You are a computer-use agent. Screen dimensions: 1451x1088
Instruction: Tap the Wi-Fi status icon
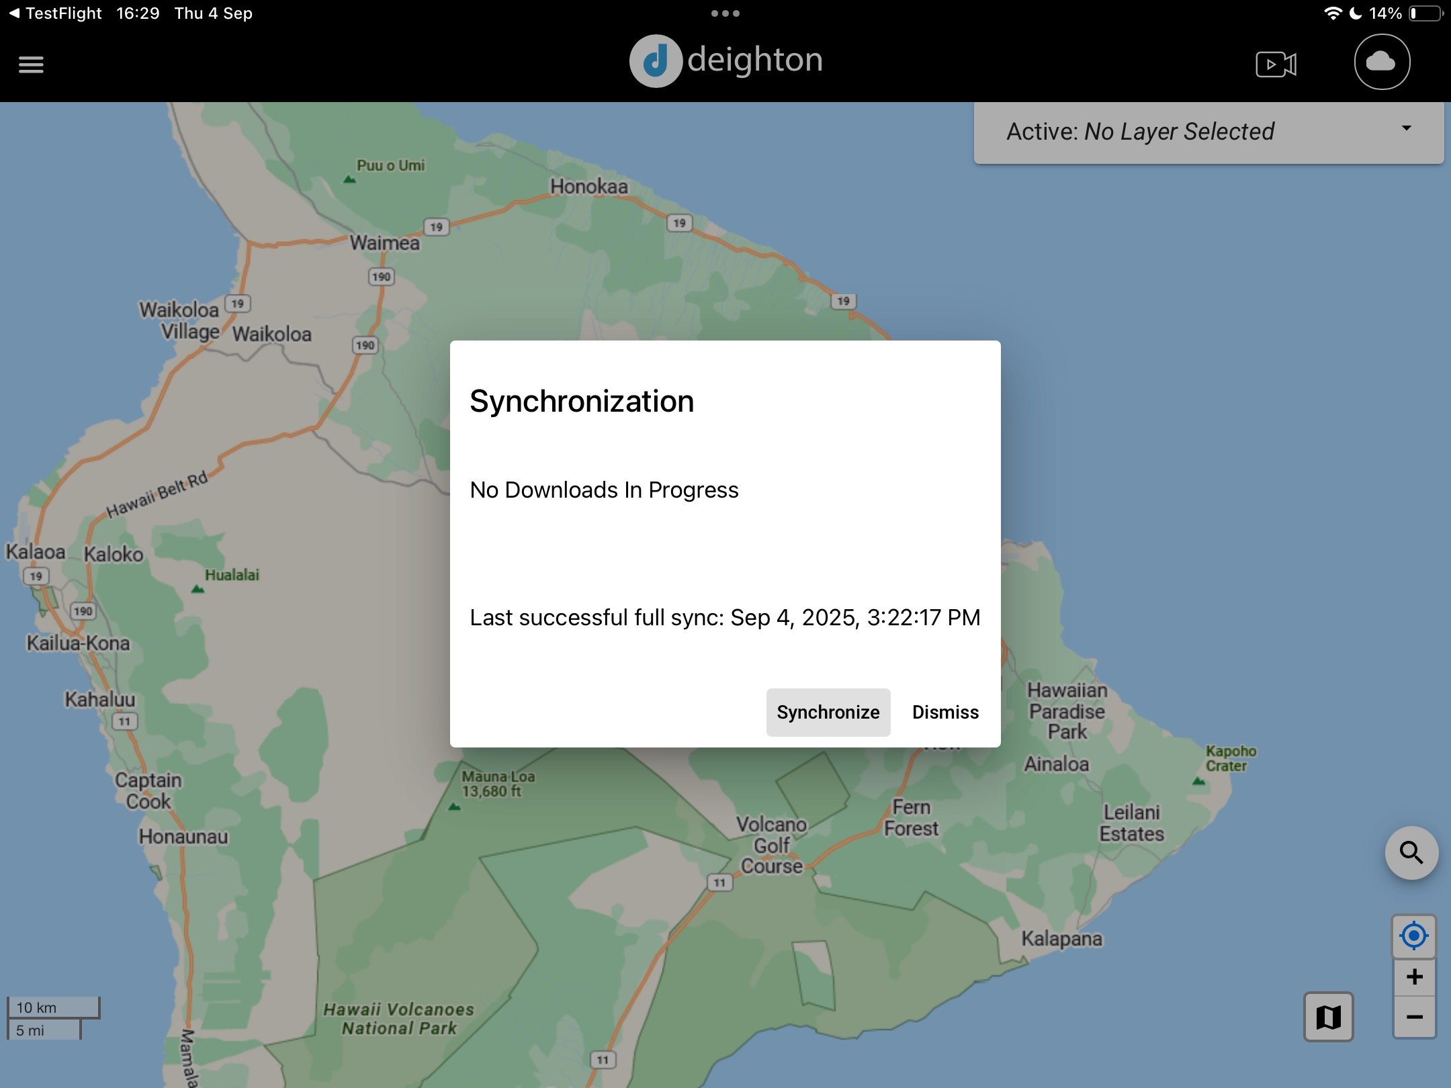[1333, 13]
